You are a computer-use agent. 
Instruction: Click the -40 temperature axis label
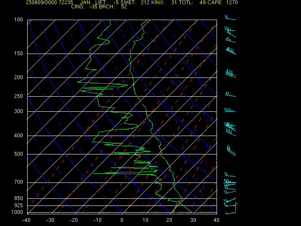[26, 220]
